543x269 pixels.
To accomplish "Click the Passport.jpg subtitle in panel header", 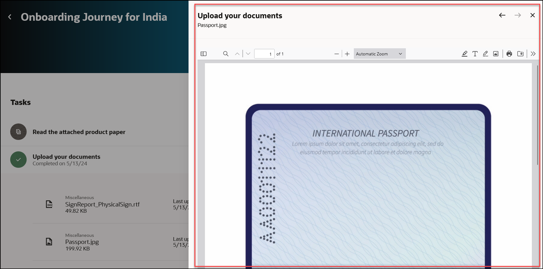I will point(212,25).
